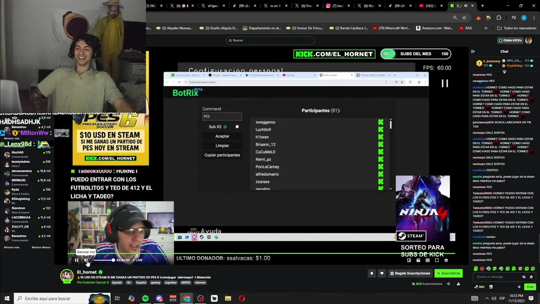Adjust the player volume slider
This screenshot has height=304, width=540.
click(103, 260)
